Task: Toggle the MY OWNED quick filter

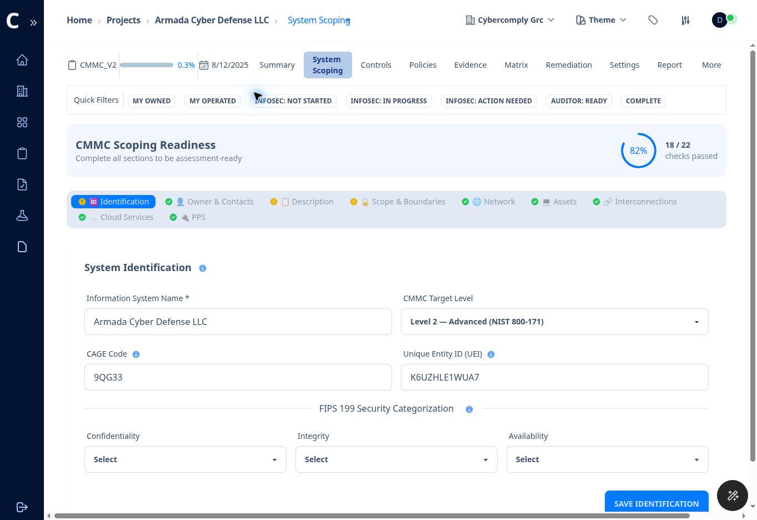Action: tap(152, 101)
